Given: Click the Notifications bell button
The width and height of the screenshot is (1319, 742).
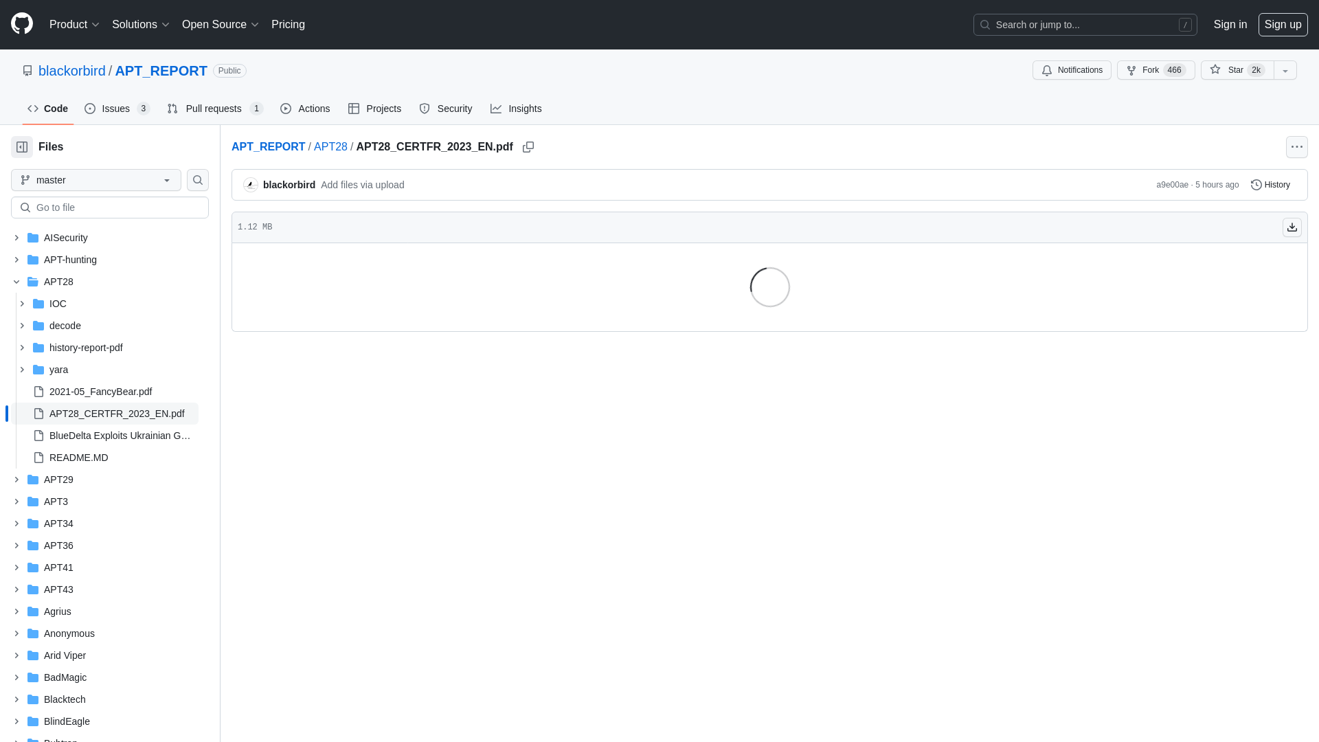Looking at the screenshot, I should [x=1072, y=70].
